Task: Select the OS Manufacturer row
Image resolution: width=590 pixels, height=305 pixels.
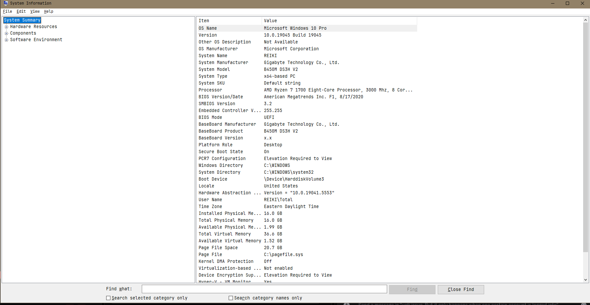Action: (307, 49)
